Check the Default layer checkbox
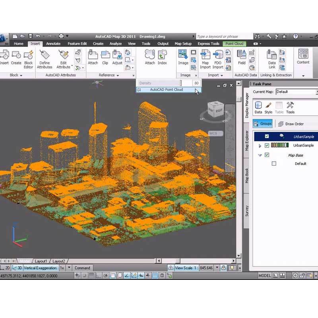 coord(274,163)
